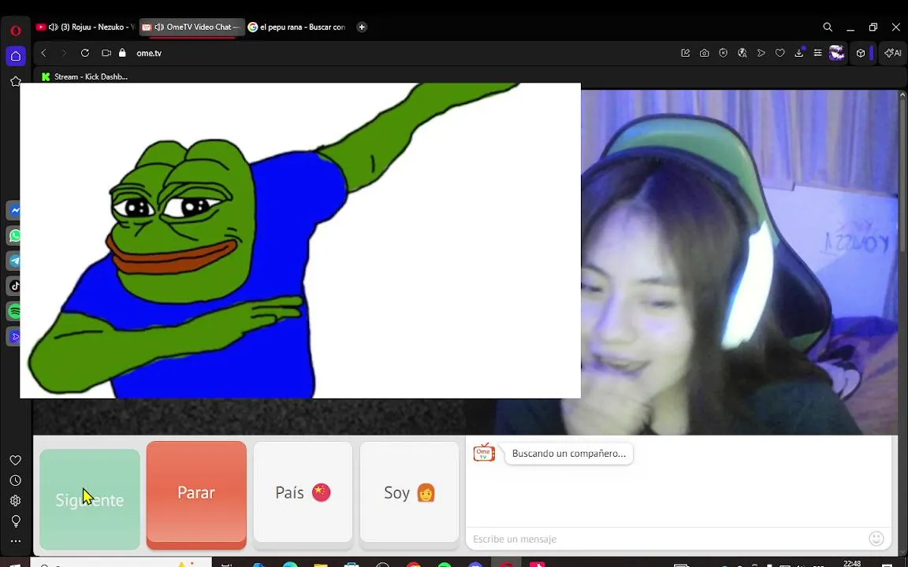The height and width of the screenshot is (567, 908).
Task: Open the Opera start page home icon
Action: click(16, 56)
